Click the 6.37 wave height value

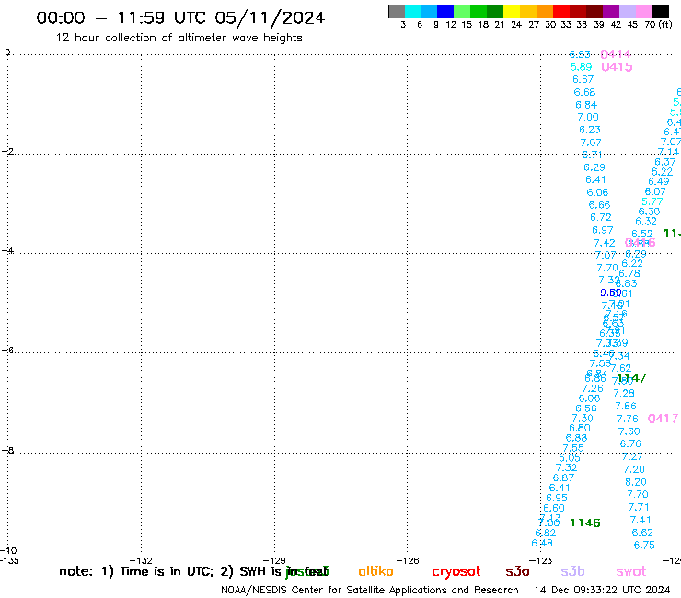tap(665, 162)
